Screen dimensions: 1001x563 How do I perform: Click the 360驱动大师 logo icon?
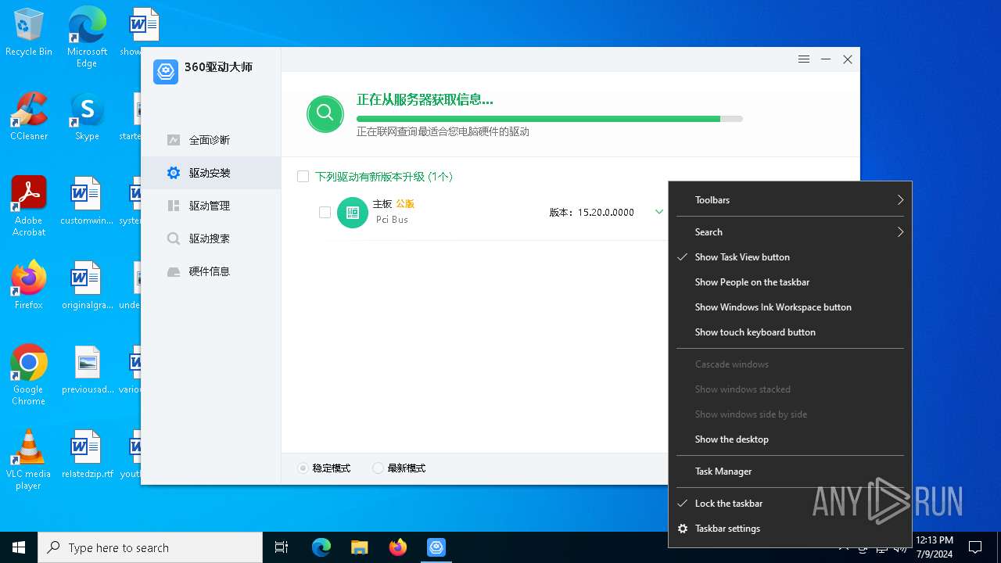pos(166,71)
